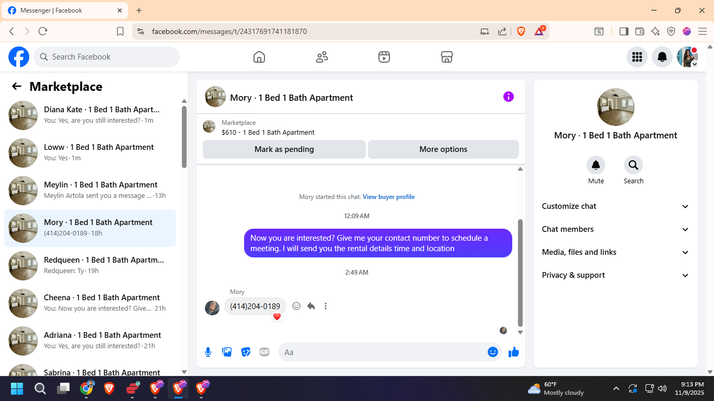Open the Messenger | Facebook browser tab

(x=65, y=10)
